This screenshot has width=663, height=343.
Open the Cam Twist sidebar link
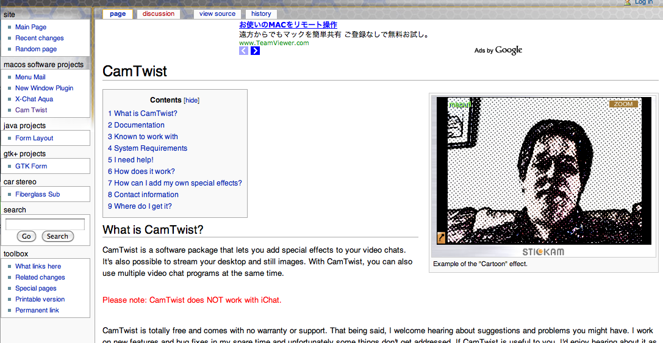pos(31,110)
